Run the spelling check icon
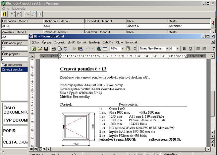Screen dimensions: 217x155 (66, 48)
